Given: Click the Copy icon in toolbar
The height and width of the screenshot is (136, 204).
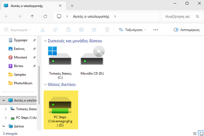Looking at the screenshot, I should tap(55, 30).
